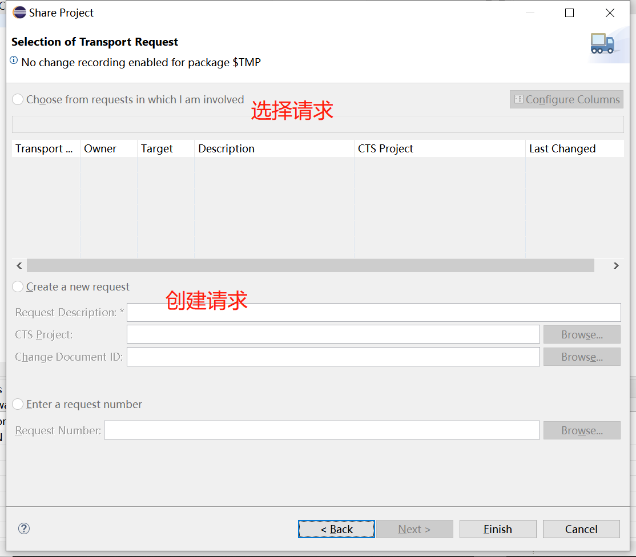Viewport: 636px width, 557px height.
Task: Click the left arrow of the horizontal scrollbar
Action: (19, 265)
